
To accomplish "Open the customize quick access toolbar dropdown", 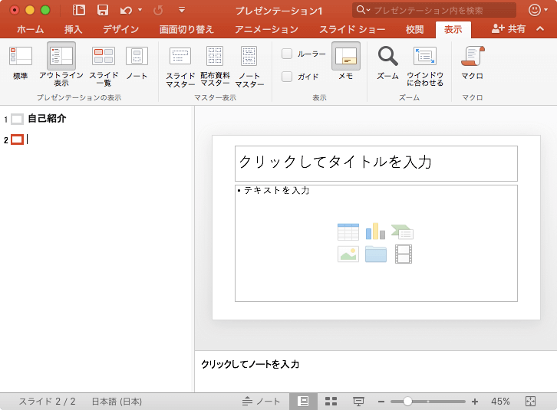I will 182,10.
